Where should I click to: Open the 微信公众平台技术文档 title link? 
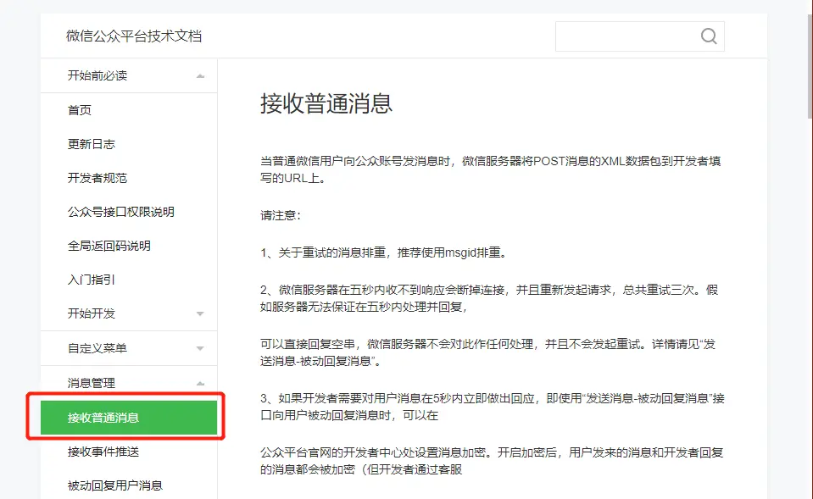pyautogui.click(x=134, y=36)
